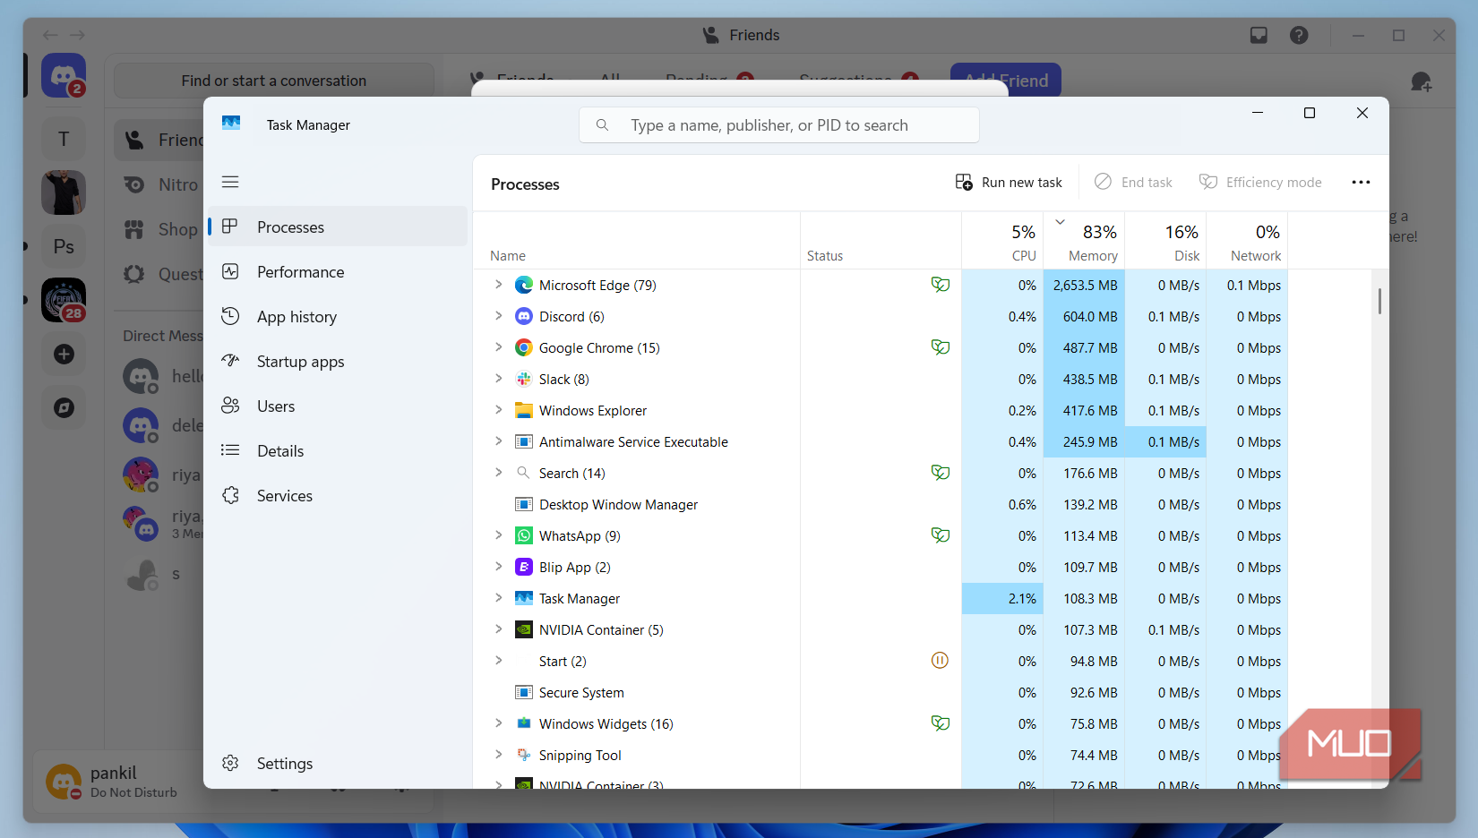Sort processes by Disk column
The width and height of the screenshot is (1478, 838).
click(1166, 242)
